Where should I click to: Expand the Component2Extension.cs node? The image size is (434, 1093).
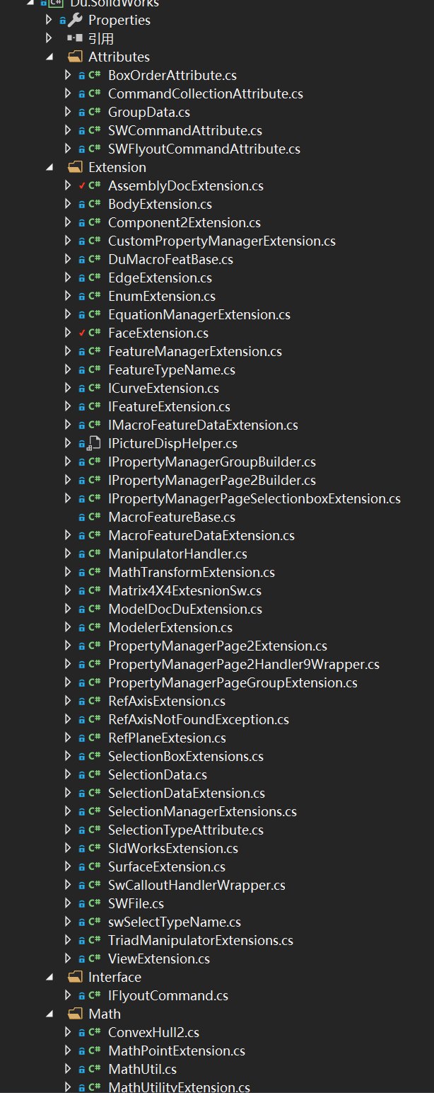(x=68, y=222)
